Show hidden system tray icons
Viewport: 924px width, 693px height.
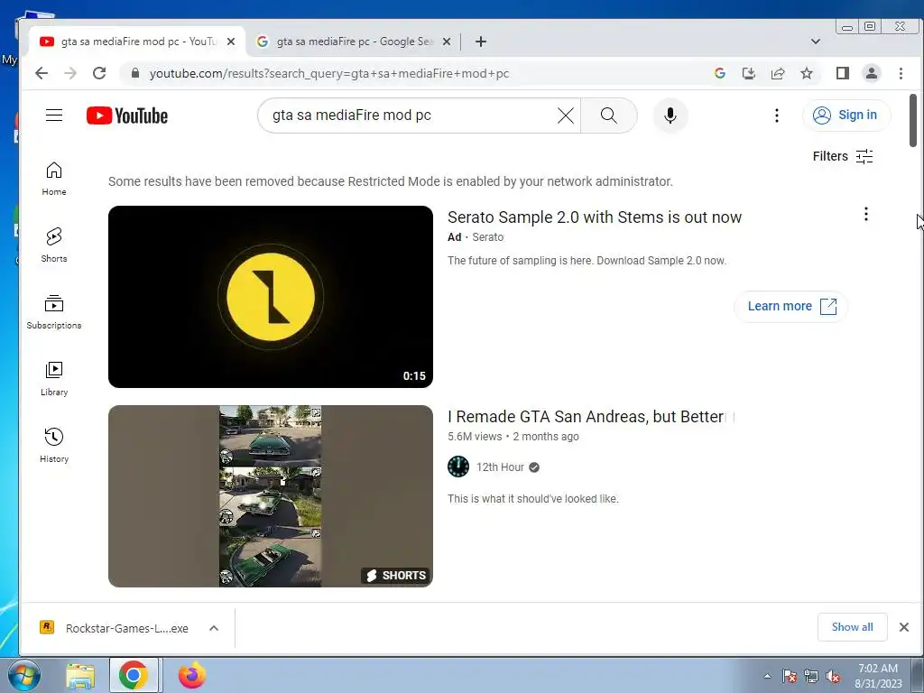pos(767,677)
